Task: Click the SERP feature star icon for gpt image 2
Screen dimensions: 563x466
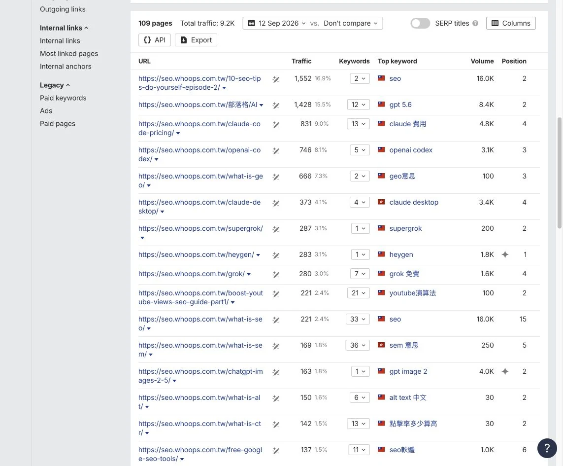Action: click(x=505, y=371)
